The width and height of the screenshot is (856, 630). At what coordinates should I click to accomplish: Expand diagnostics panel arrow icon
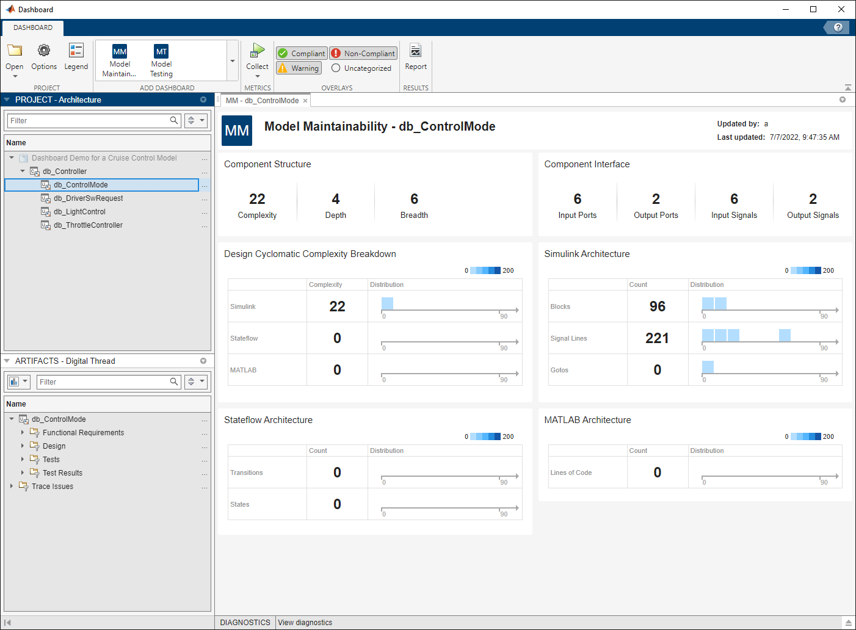point(848,623)
